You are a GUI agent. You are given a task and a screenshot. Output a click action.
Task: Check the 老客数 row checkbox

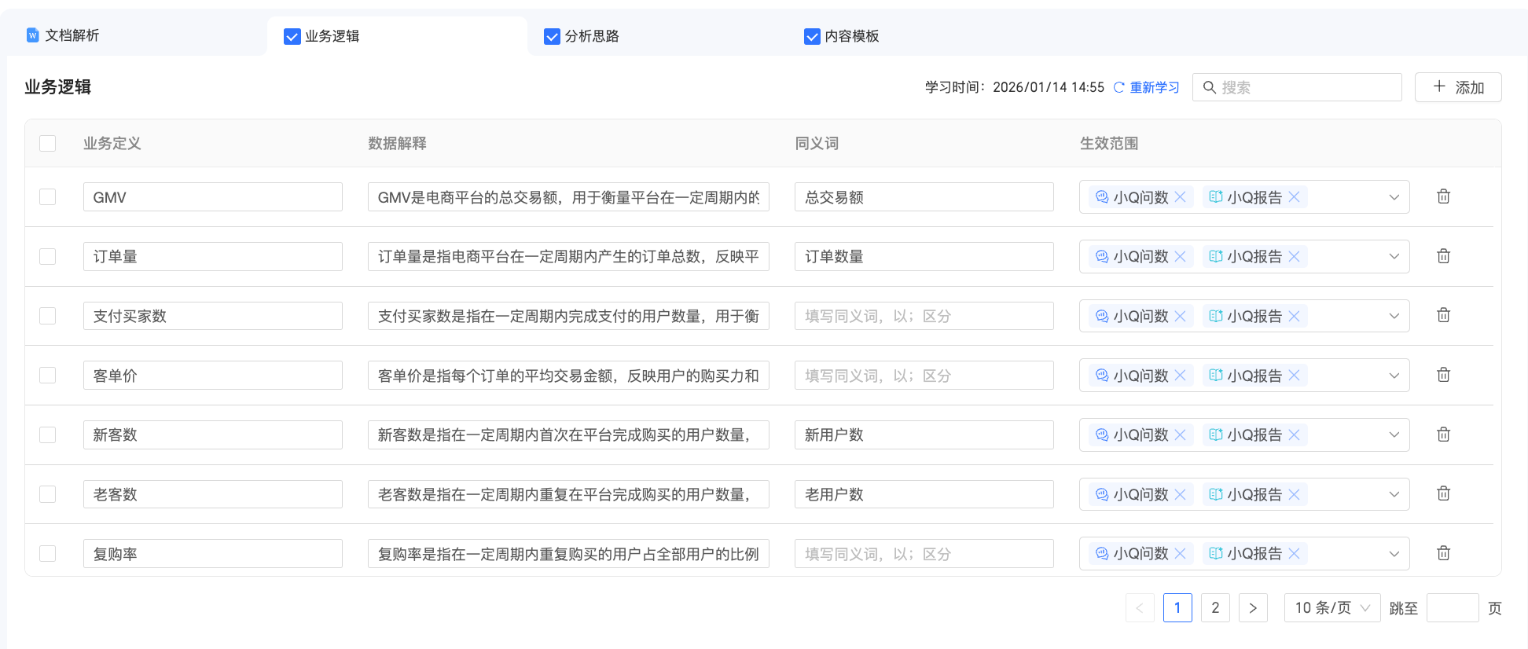coord(48,494)
